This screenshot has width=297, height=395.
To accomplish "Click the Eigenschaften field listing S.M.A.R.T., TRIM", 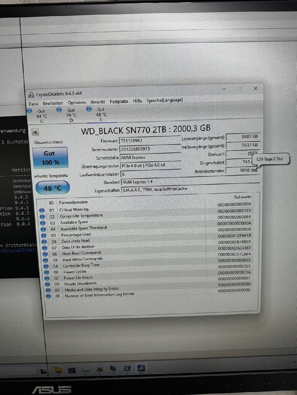I will [191, 189].
